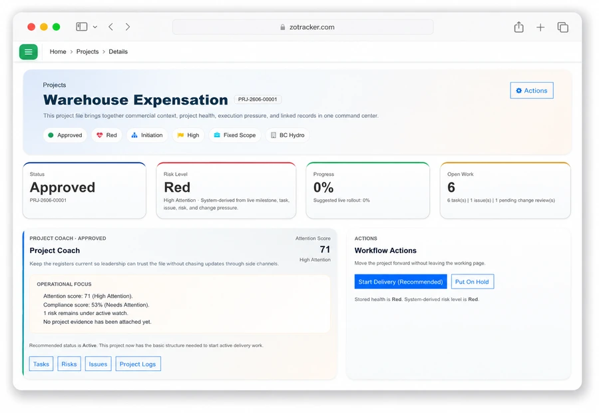Show the tab overview icon
599x413 pixels.
pos(562,27)
